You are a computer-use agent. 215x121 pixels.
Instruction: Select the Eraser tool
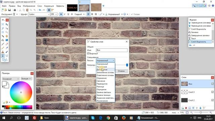coord(7,44)
